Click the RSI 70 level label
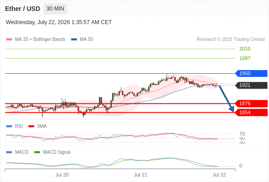The height and width of the screenshot is (182, 269). click(x=242, y=134)
